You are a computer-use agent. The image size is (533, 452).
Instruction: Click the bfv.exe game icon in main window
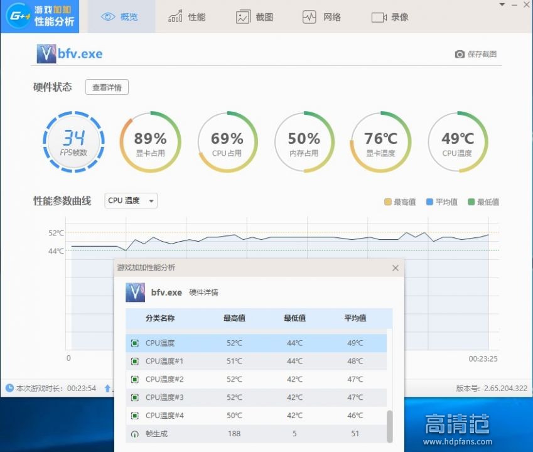click(x=46, y=54)
